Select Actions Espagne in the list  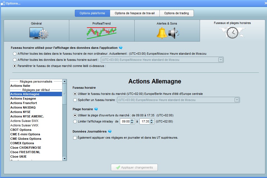(x=36, y=98)
